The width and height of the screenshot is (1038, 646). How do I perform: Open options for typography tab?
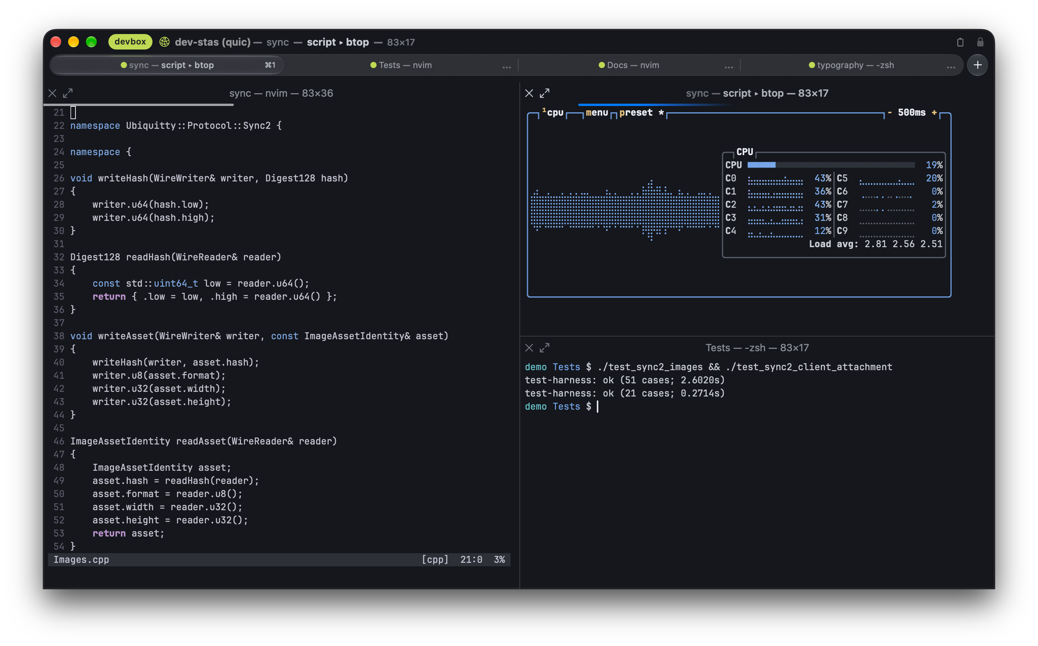click(x=951, y=66)
